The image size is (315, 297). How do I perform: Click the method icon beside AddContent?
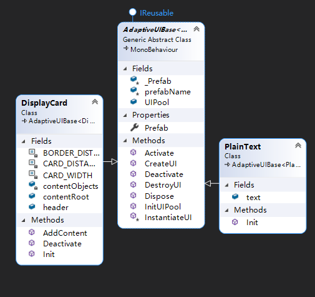(x=32, y=232)
